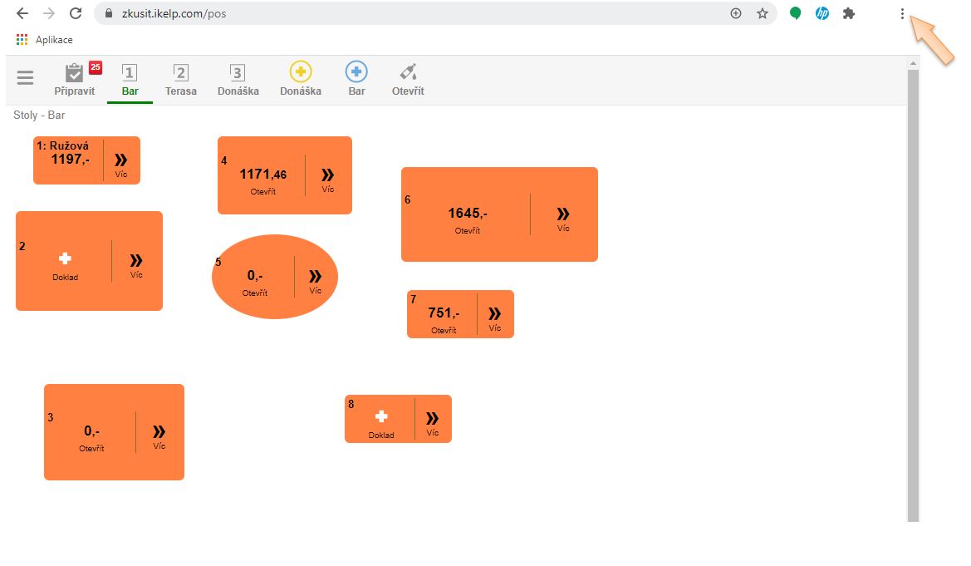971x566 pixels.
Task: Show Víc options for oval table 5
Action: coord(315,280)
